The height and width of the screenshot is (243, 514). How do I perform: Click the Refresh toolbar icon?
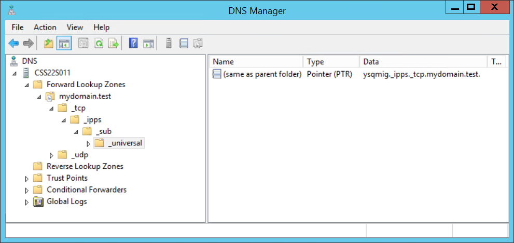tap(98, 44)
